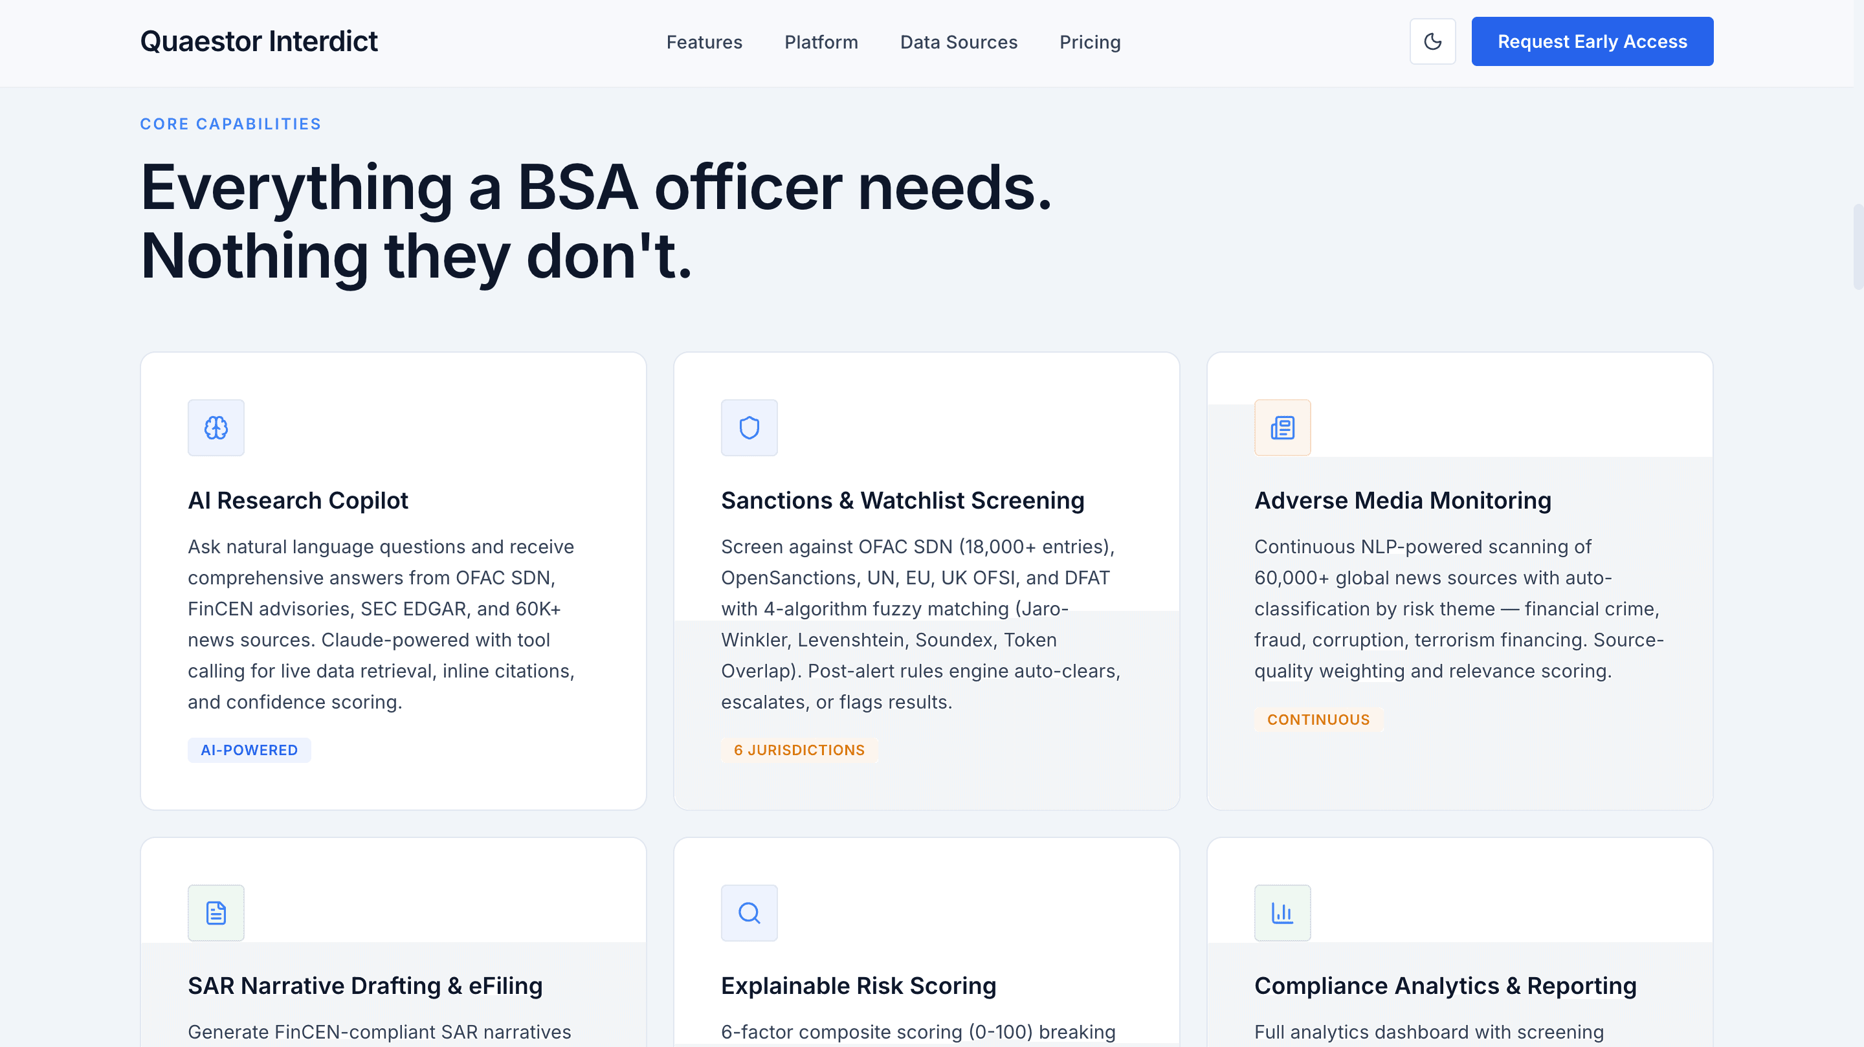Select the Sanctions & Watchlist Screening title
Image resolution: width=1864 pixels, height=1047 pixels.
coord(902,500)
